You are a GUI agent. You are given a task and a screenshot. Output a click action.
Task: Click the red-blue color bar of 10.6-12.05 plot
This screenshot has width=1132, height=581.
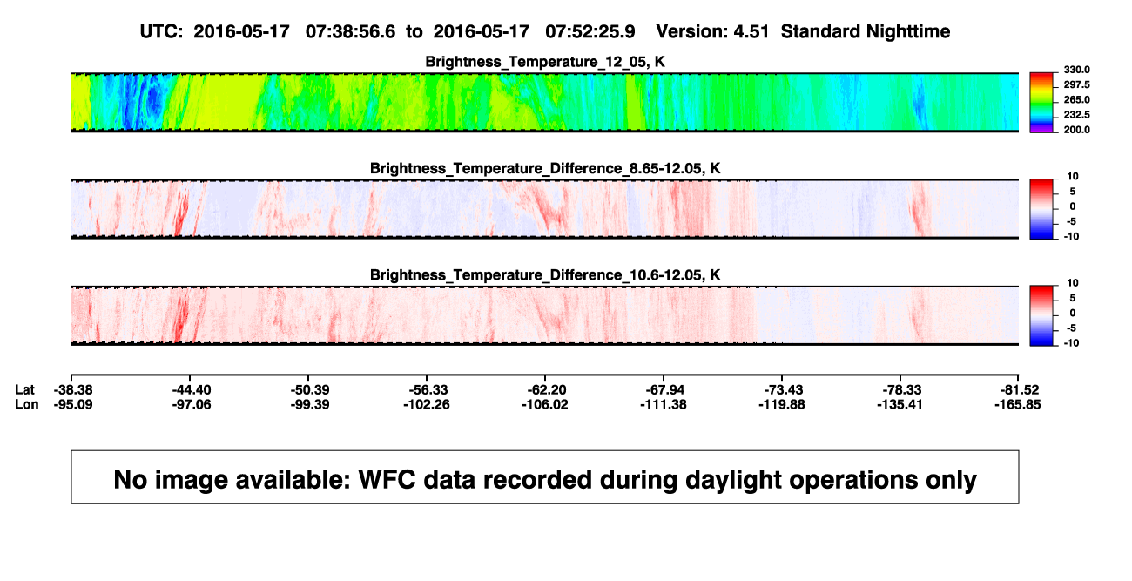coord(1041,316)
